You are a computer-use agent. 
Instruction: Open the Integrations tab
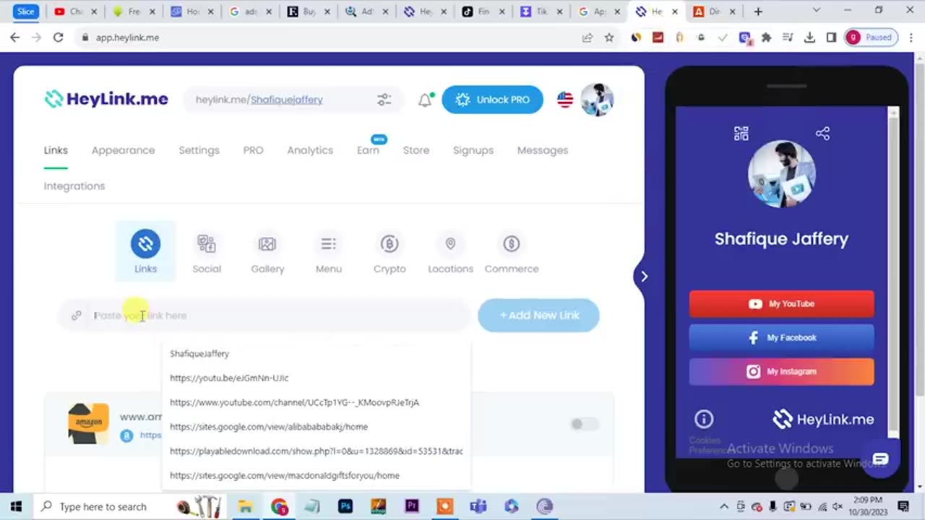74,186
